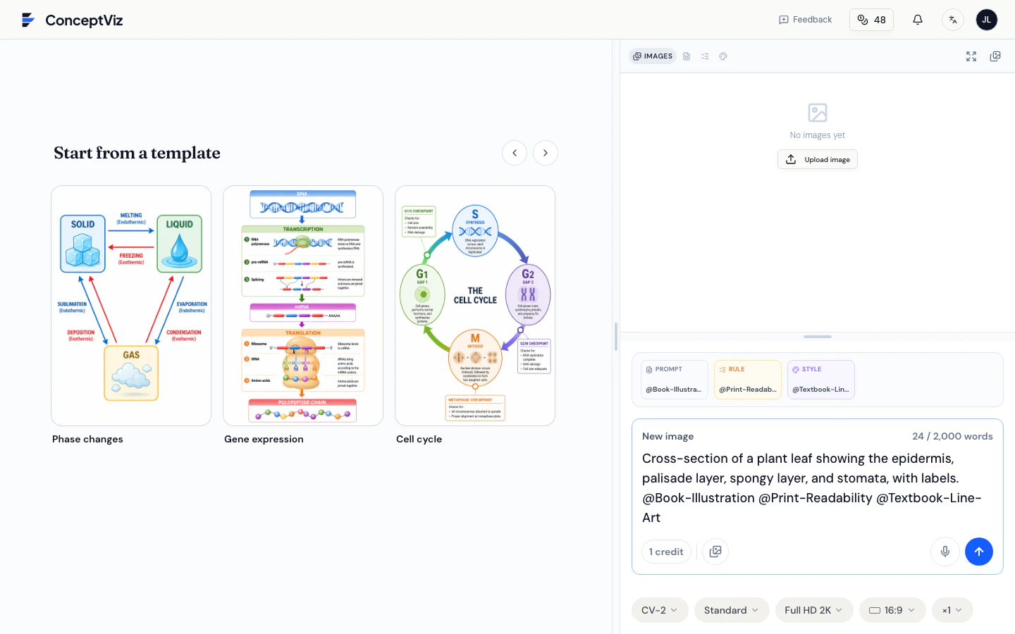Expand panel with fullscreen icon
This screenshot has height=634, width=1015.
click(971, 56)
